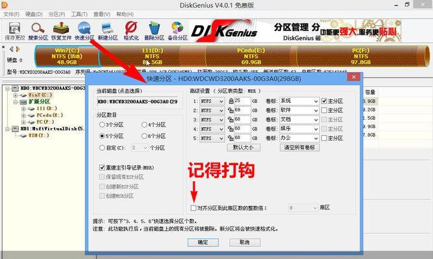The width and height of the screenshot is (433, 259).
Task: Click the Format (格式化) toolbar icon
Action: tap(131, 31)
